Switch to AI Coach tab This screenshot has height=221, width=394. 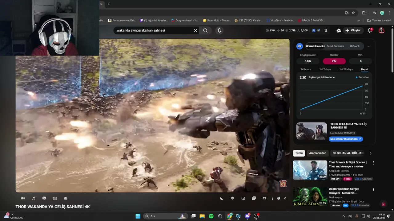(x=354, y=46)
